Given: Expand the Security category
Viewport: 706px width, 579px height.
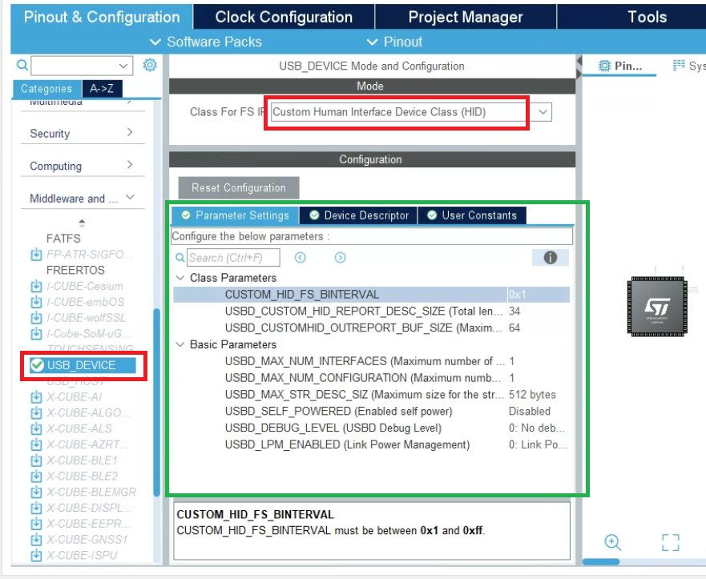Looking at the screenshot, I should [83, 133].
